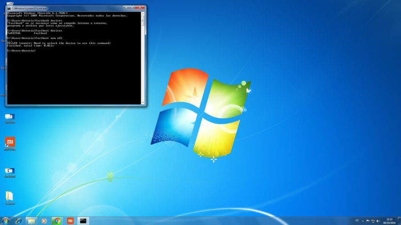This screenshot has height=225, width=401.
Task: Show hidden tray icons arrow
Action: [363, 221]
